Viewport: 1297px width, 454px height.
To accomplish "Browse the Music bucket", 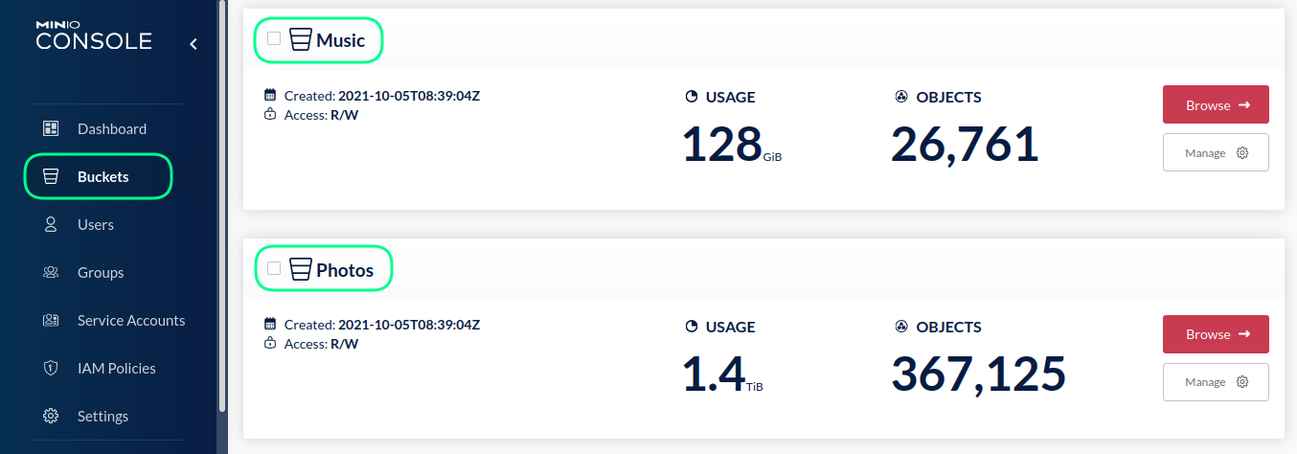I will click(1216, 105).
